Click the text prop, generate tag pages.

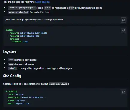(x=89, y=8)
